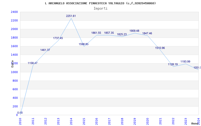Image resolution: width=201 pixels, height=126 pixels.
Task: Click the Importi subtitle
Action: point(100,9)
